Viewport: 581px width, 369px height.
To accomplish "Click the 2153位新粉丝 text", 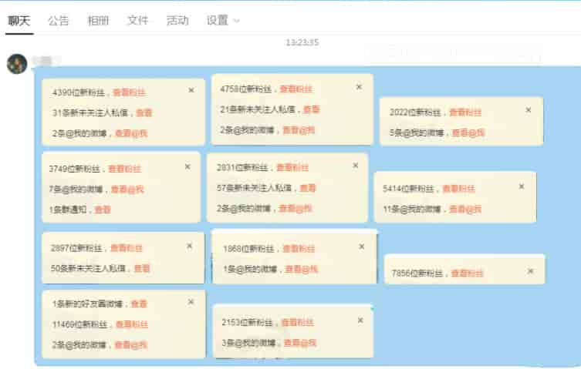I will [x=247, y=322].
